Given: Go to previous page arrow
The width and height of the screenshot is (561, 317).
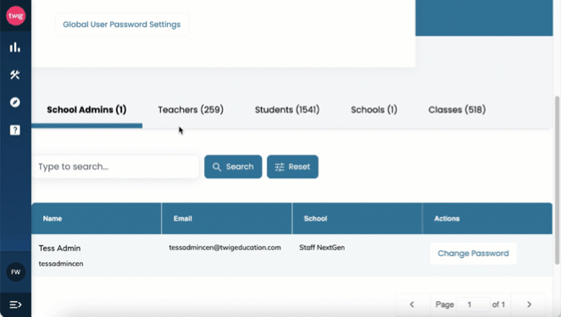Looking at the screenshot, I should coord(412,304).
